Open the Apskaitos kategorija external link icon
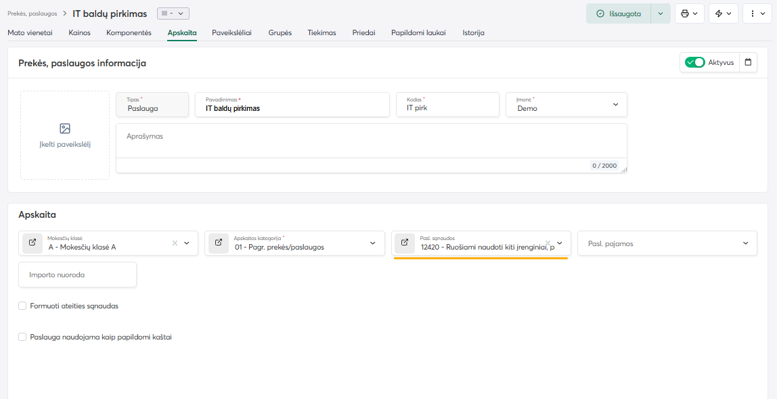This screenshot has width=777, height=399. [219, 243]
